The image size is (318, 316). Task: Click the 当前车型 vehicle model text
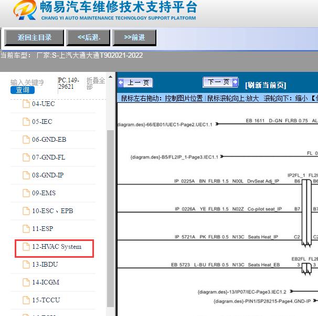tap(71, 55)
